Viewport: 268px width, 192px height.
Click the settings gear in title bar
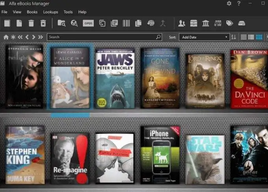click(229, 3)
